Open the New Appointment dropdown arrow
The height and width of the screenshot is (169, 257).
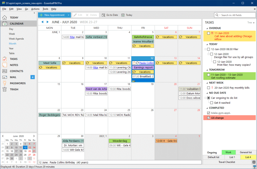(68, 15)
